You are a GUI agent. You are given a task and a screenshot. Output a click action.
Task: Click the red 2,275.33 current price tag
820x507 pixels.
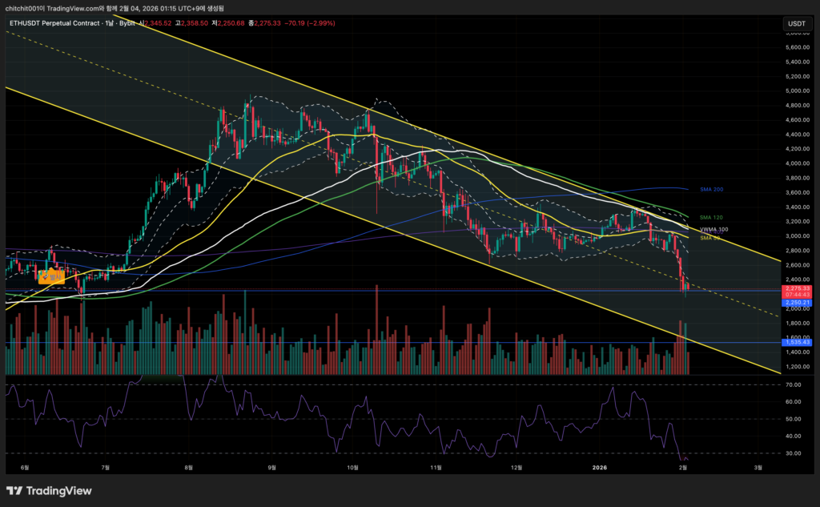[797, 288]
